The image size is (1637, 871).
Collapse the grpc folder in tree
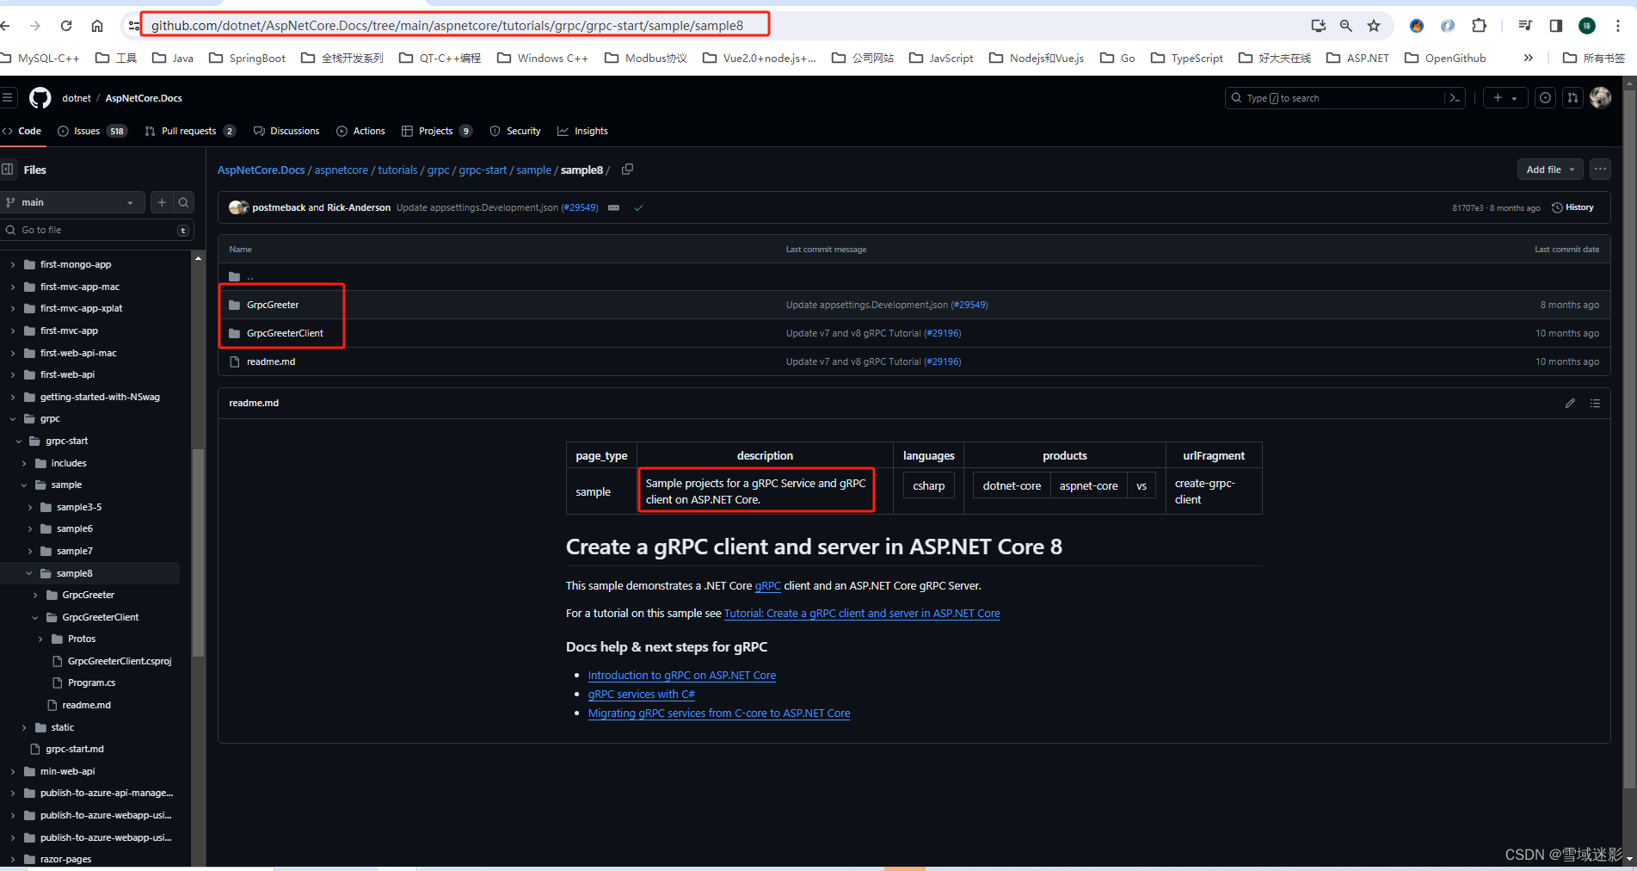coord(12,419)
